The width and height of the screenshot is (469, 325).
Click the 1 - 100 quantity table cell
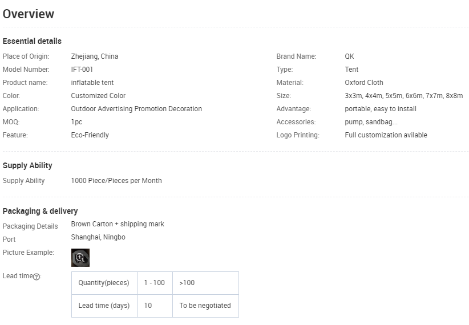(x=154, y=283)
